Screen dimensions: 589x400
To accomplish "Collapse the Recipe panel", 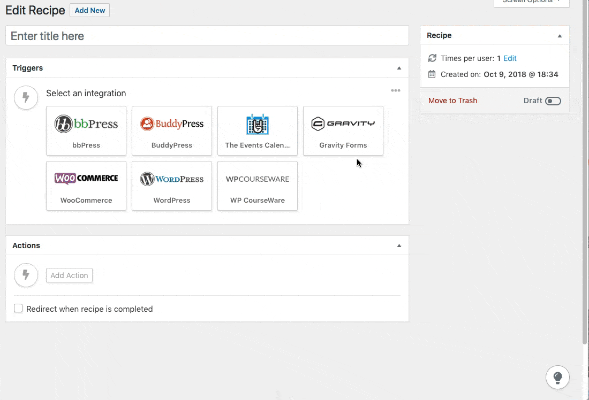I will point(560,36).
